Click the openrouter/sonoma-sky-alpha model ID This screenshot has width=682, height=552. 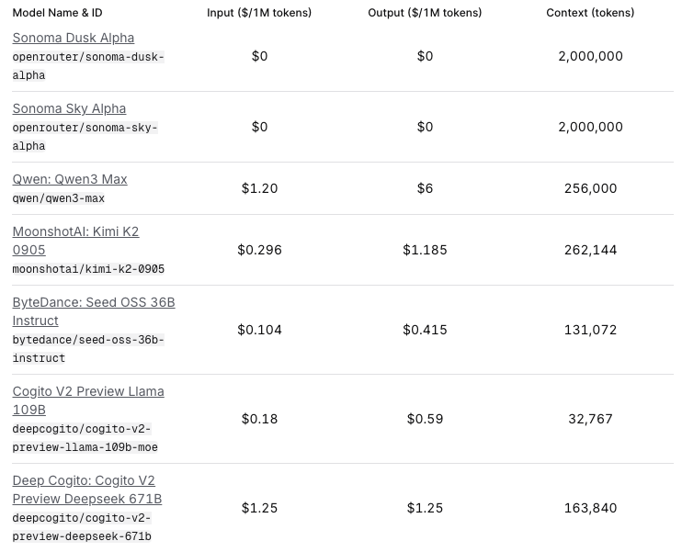pos(85,137)
